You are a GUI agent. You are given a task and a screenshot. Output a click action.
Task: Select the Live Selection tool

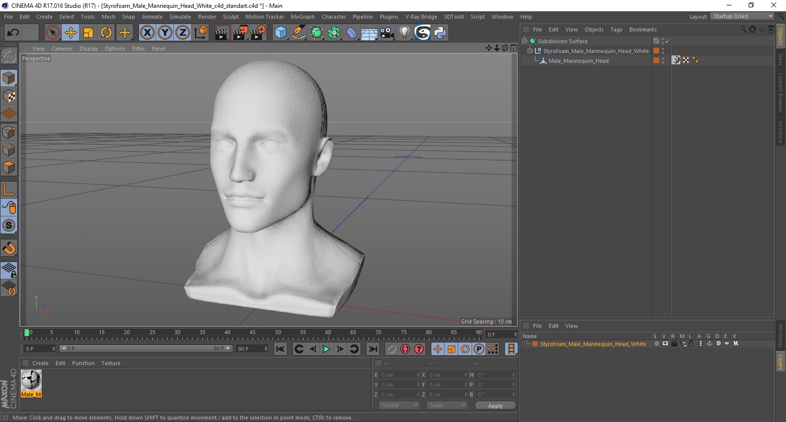coord(53,32)
